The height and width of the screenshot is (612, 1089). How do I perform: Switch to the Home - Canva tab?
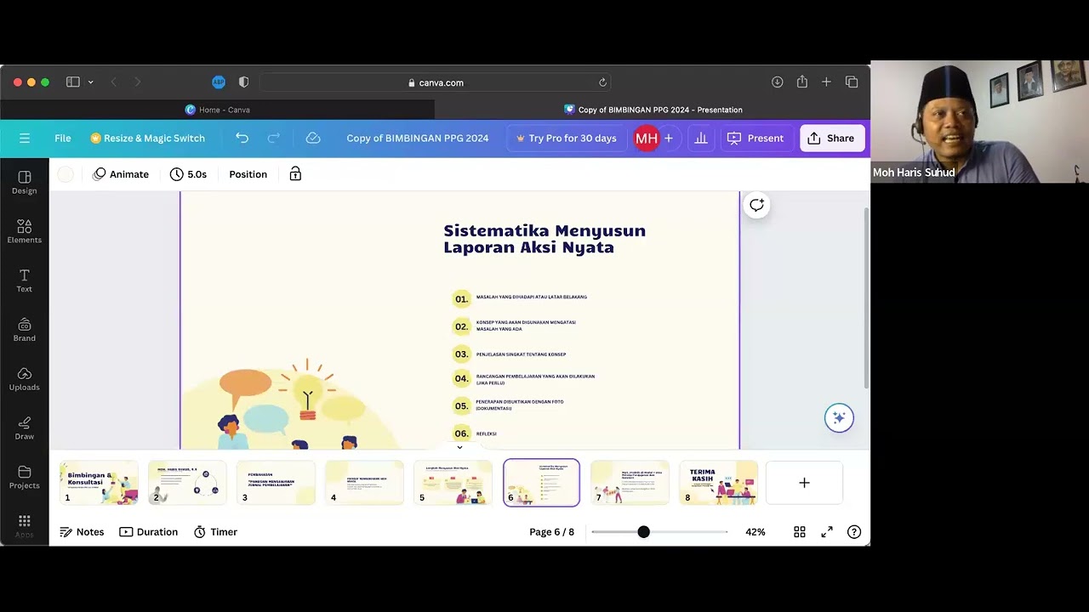218,110
